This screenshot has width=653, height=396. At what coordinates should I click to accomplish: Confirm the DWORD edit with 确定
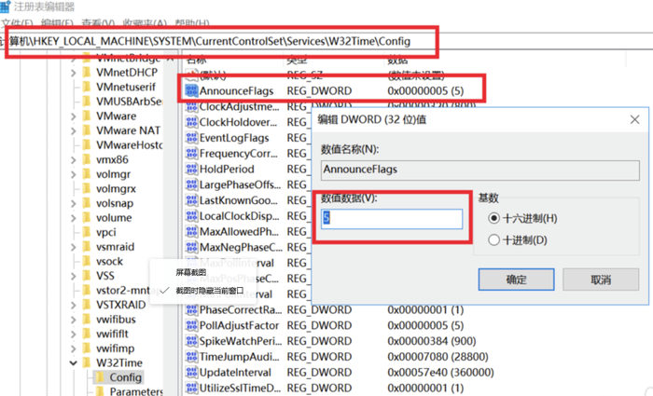[x=517, y=280]
